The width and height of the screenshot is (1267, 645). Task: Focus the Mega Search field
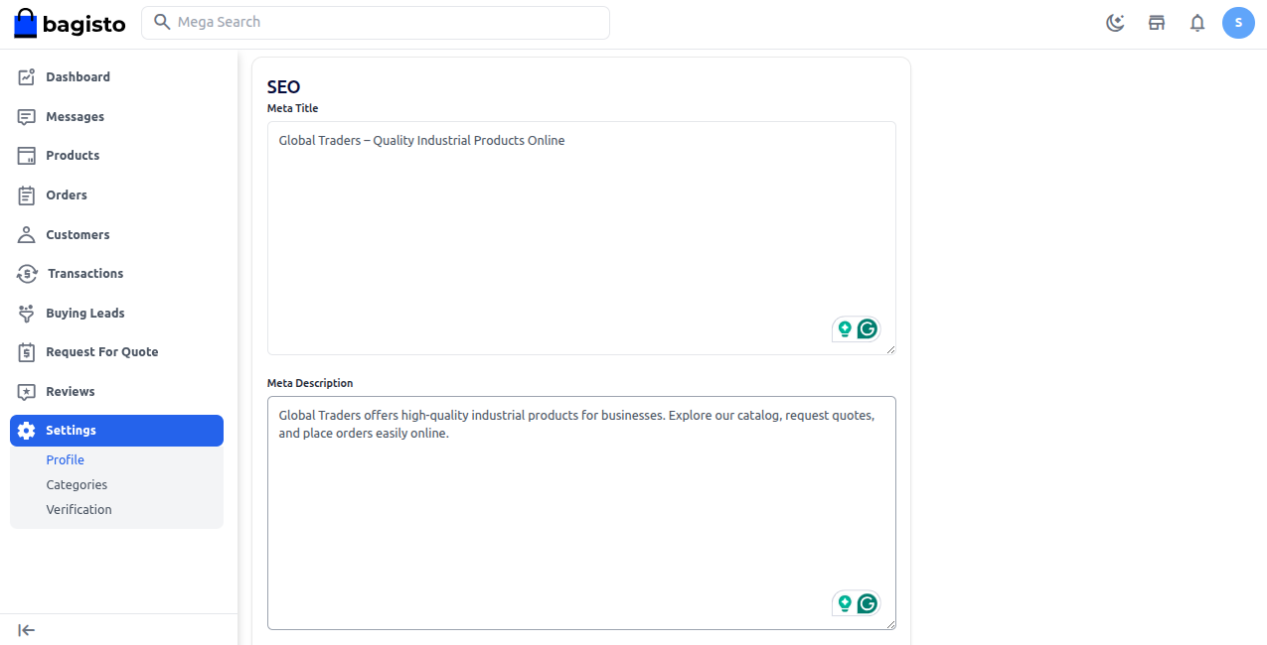[376, 22]
